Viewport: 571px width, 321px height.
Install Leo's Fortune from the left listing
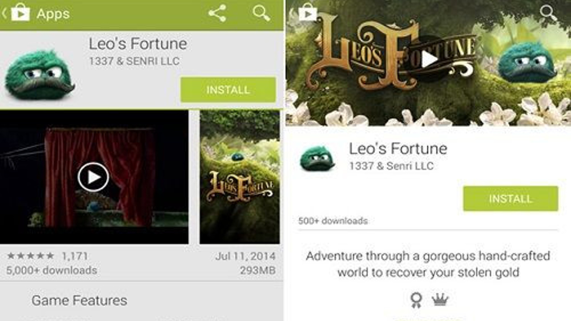tap(228, 90)
